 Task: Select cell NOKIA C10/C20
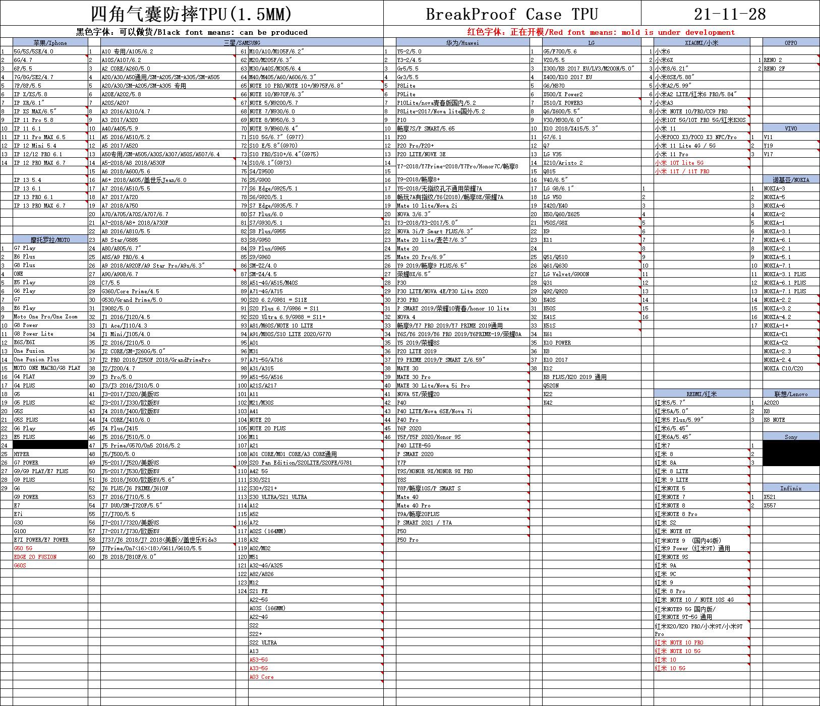[x=791, y=368]
